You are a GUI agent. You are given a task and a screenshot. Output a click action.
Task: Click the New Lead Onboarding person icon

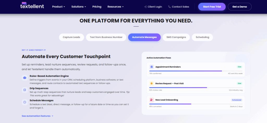click(151, 100)
